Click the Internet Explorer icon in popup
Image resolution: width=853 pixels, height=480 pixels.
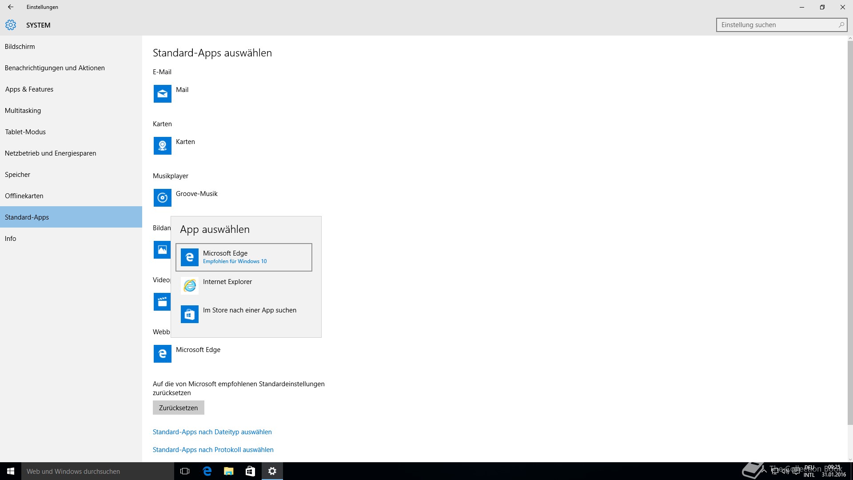coord(190,286)
